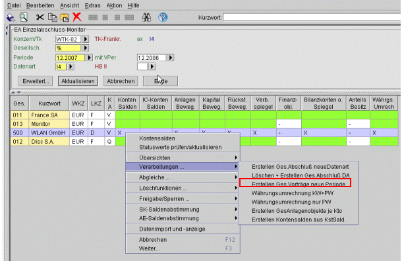Viewport: 402px width, 261px height.
Task: Open the Hilfe menu
Action: coord(133,5)
